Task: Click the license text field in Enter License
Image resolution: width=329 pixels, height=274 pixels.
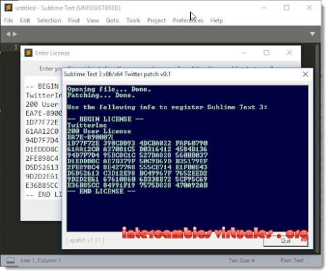Action: coord(43,138)
